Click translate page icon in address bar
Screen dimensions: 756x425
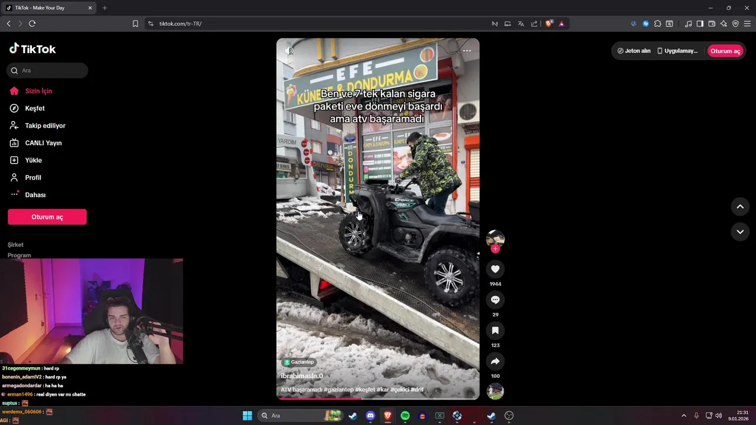click(x=521, y=24)
